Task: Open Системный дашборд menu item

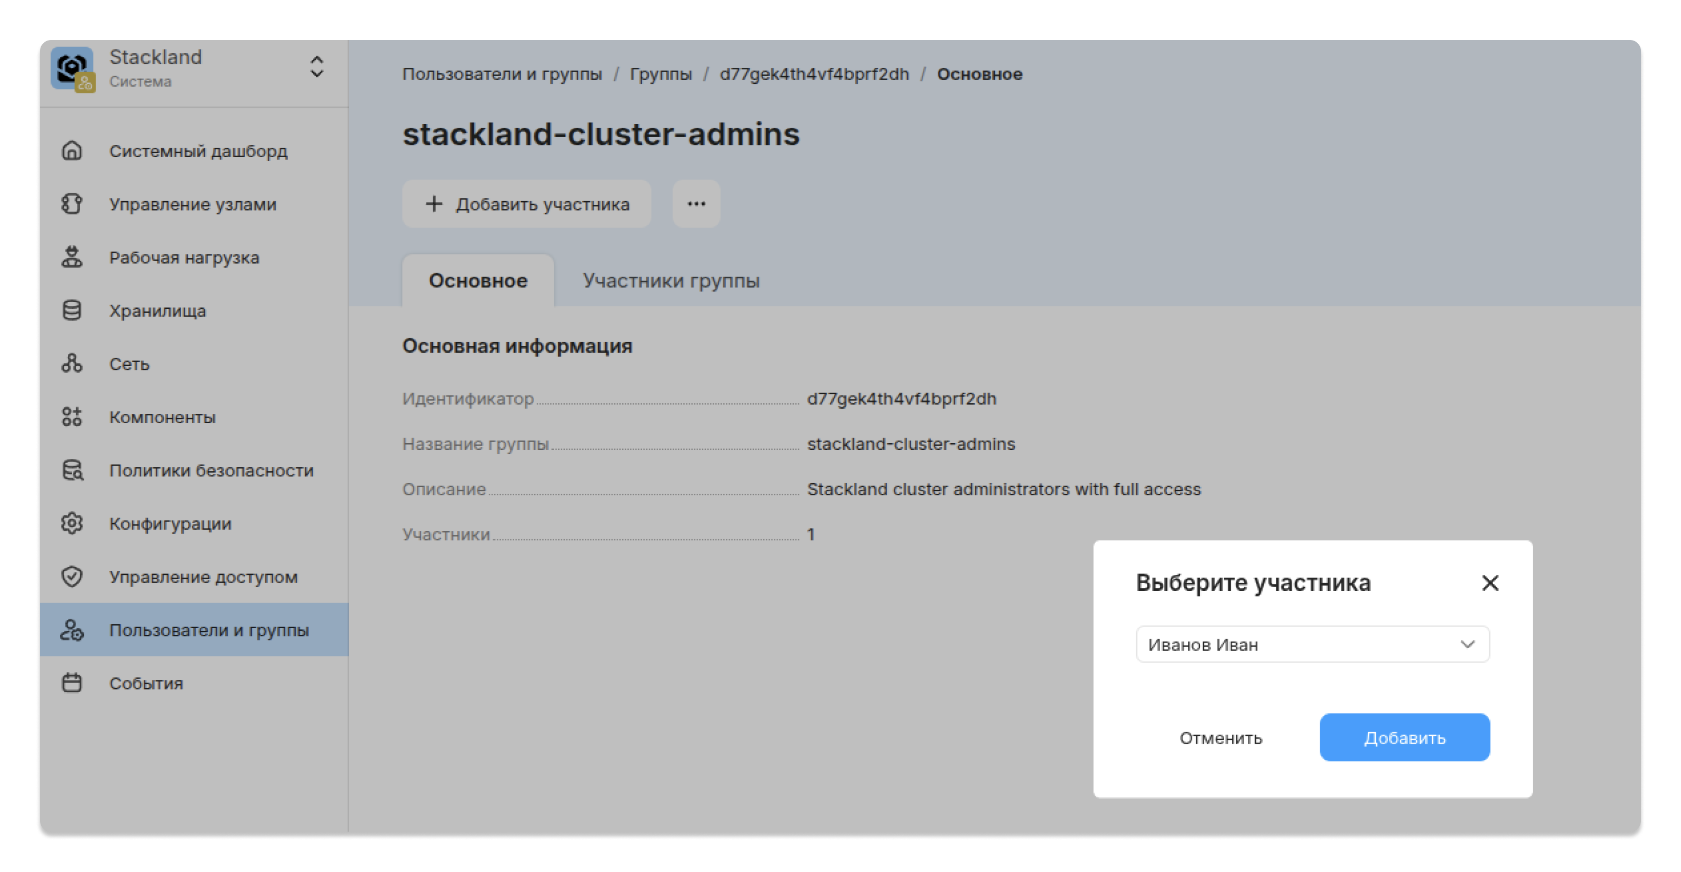Action: (x=194, y=151)
